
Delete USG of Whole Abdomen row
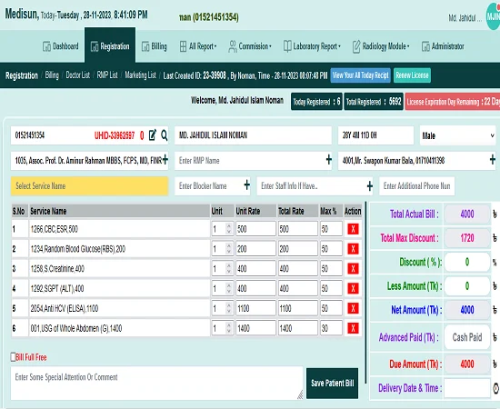[x=353, y=328]
